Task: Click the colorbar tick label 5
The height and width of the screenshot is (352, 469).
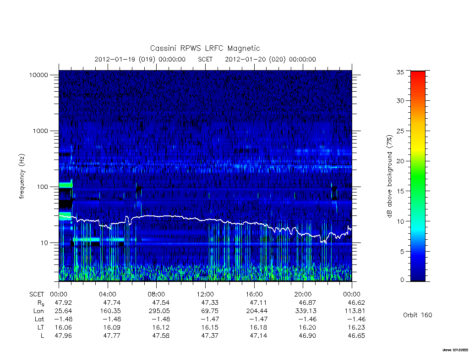Action: point(402,252)
